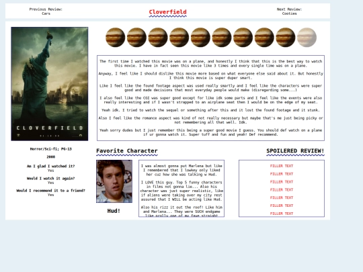The width and height of the screenshot is (363, 272).
Task: Select the seventh Jupiter rating planet
Action: coord(243,38)
